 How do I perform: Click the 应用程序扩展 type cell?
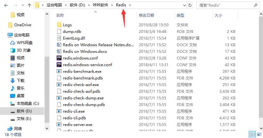(188, 38)
